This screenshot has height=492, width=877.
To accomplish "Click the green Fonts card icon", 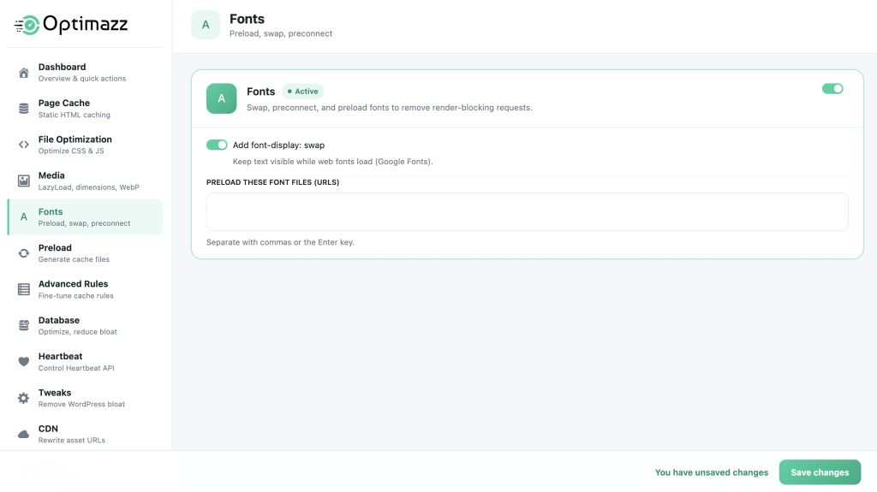I will click(222, 98).
